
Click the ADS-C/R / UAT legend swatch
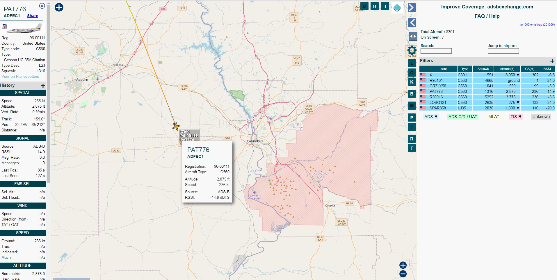pyautogui.click(x=463, y=117)
